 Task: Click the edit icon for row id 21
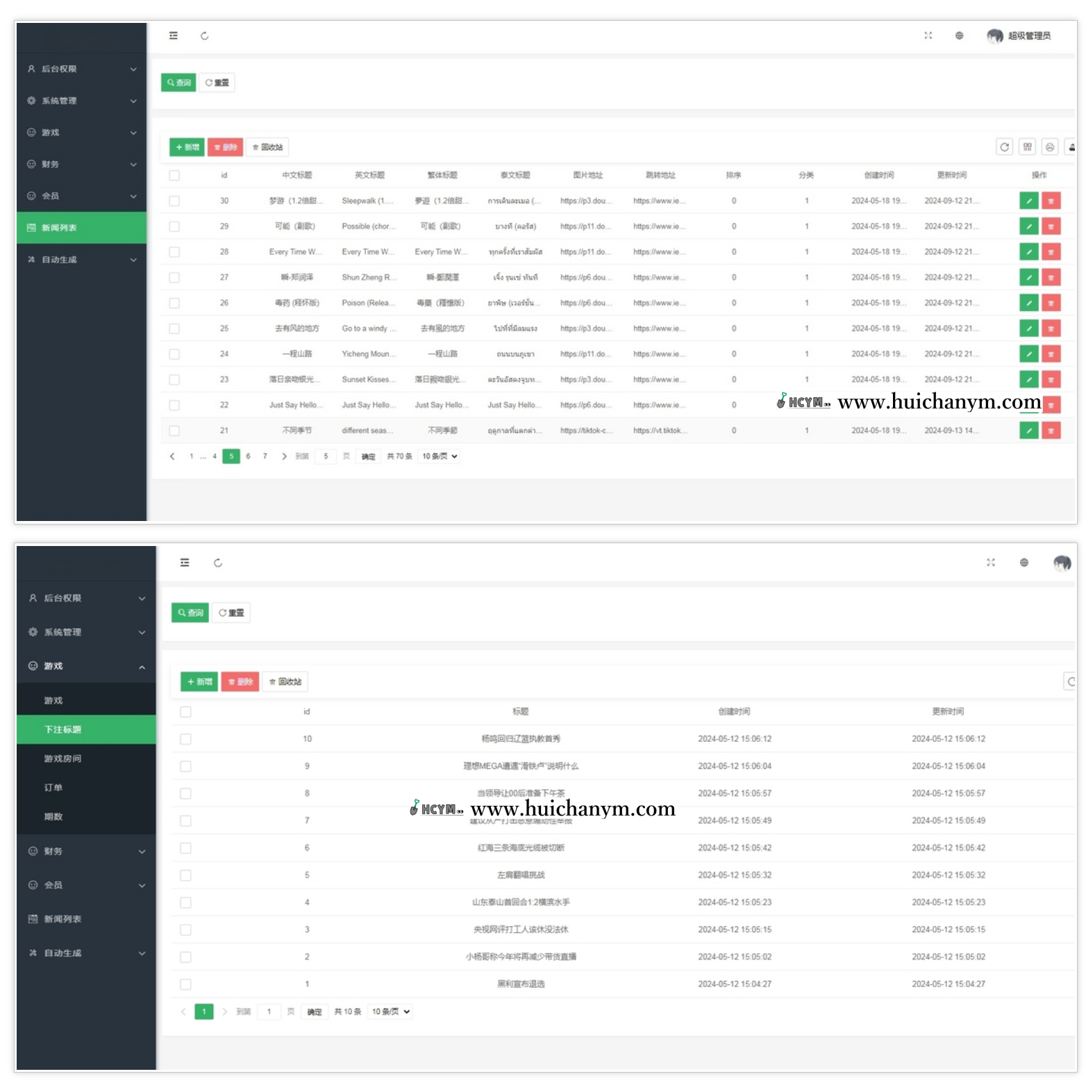(x=1028, y=431)
